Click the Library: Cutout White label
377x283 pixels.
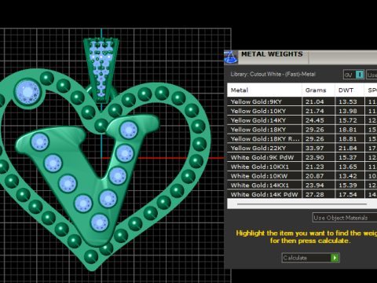(x=273, y=74)
